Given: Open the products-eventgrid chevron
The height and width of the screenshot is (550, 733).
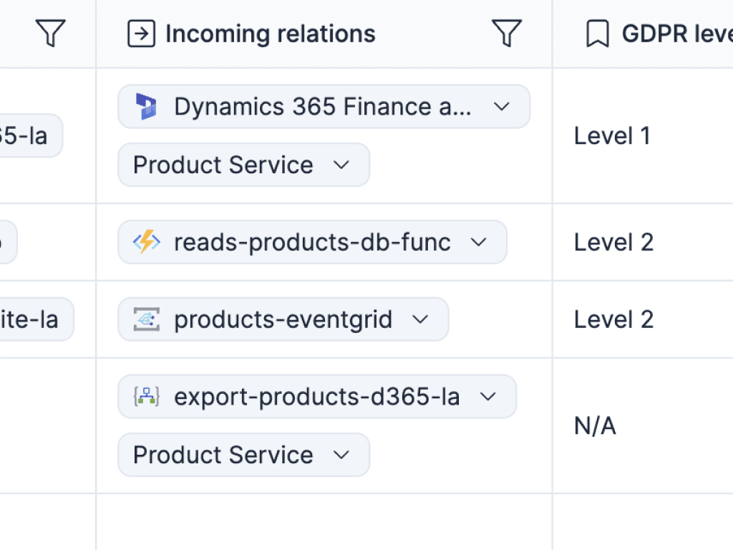Looking at the screenshot, I should click(421, 319).
